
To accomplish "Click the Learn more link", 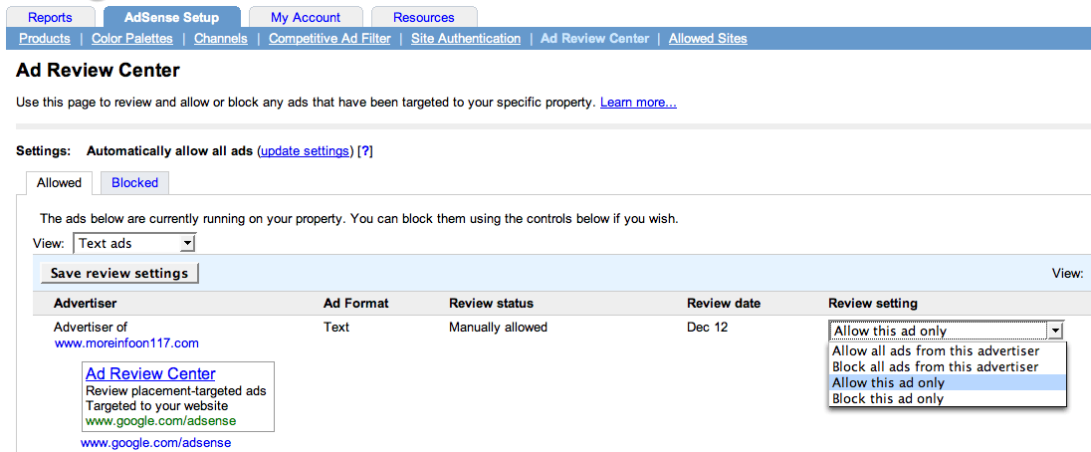I will coord(638,103).
